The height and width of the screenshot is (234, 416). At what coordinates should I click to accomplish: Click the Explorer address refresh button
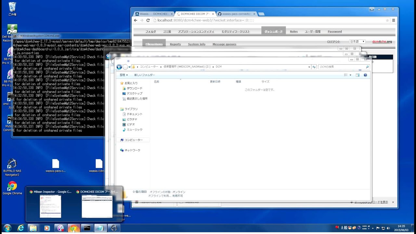[314, 67]
